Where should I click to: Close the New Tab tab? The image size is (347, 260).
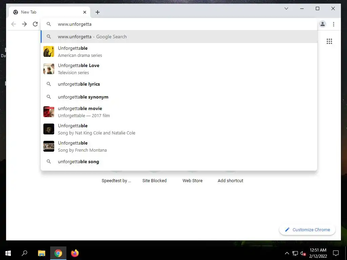pos(84,12)
